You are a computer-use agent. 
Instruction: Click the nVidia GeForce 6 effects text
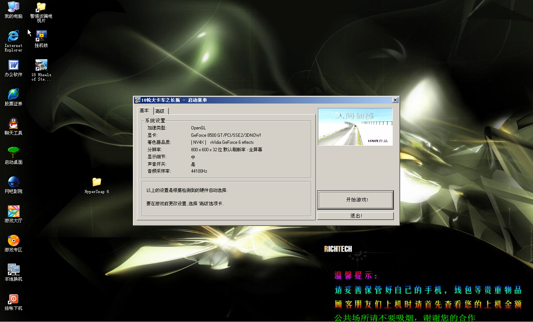click(x=232, y=142)
